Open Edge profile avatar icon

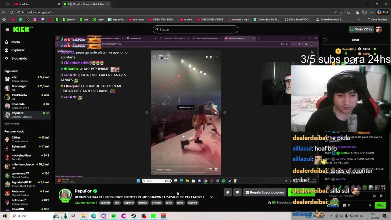364,12
